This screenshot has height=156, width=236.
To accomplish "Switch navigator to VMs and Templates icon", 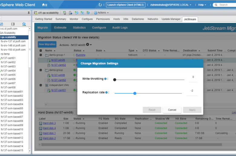I will 1,24.
